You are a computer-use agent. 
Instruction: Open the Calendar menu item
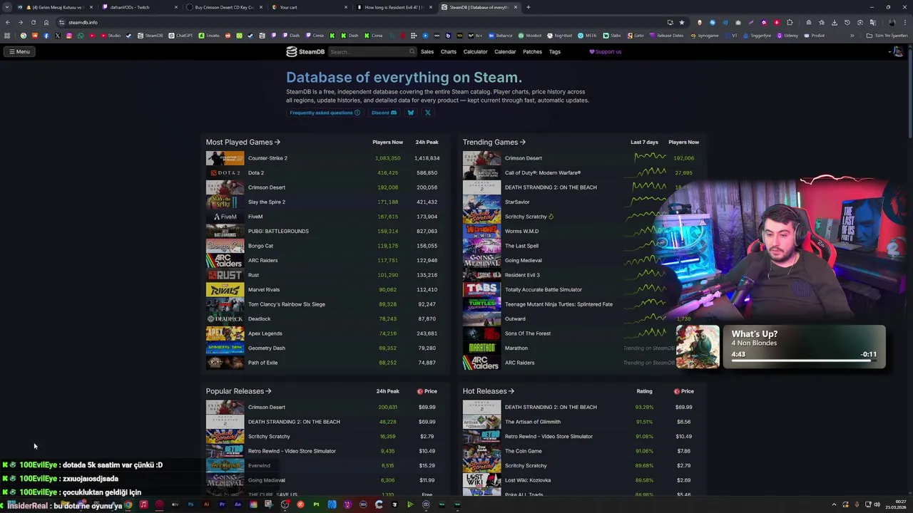pos(505,51)
